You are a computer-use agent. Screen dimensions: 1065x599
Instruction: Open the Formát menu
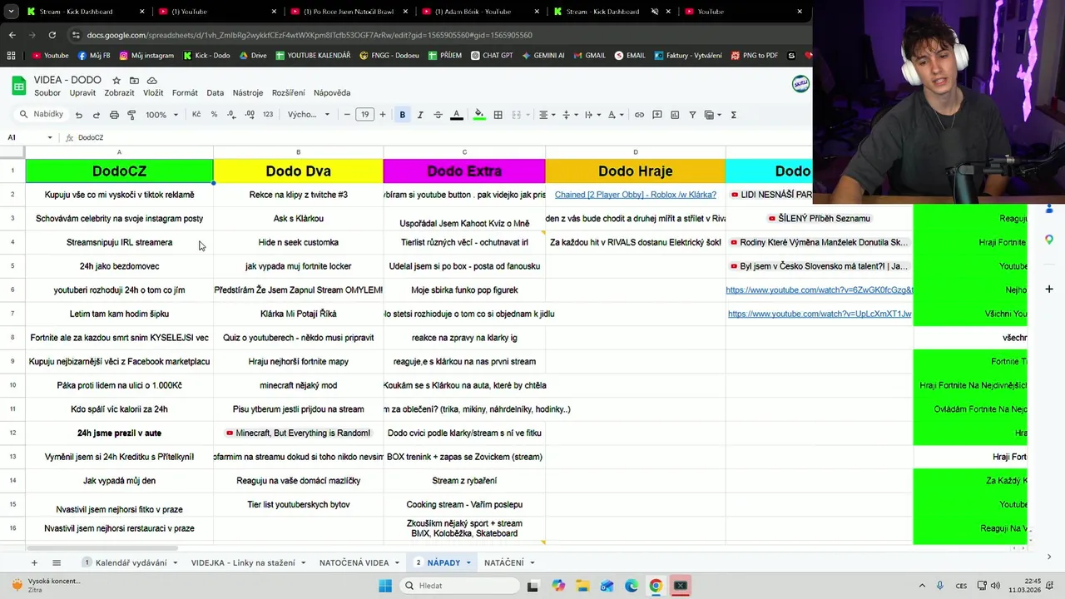coord(185,93)
